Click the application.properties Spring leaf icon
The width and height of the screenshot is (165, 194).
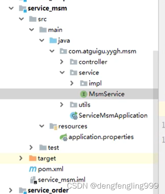pos(63,137)
